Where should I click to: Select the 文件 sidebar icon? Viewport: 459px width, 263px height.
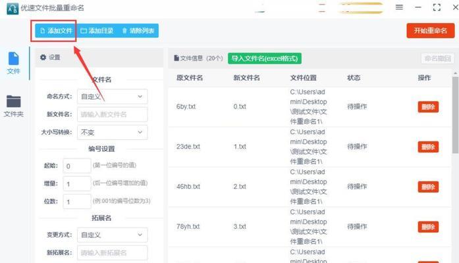(x=13, y=63)
